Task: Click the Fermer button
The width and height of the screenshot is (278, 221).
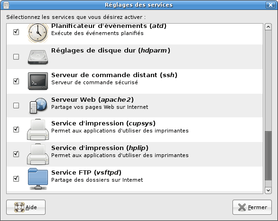Action: tap(252, 207)
